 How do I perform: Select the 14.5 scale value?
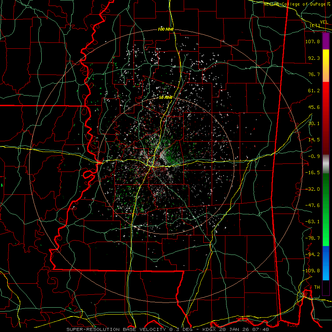[314, 140]
